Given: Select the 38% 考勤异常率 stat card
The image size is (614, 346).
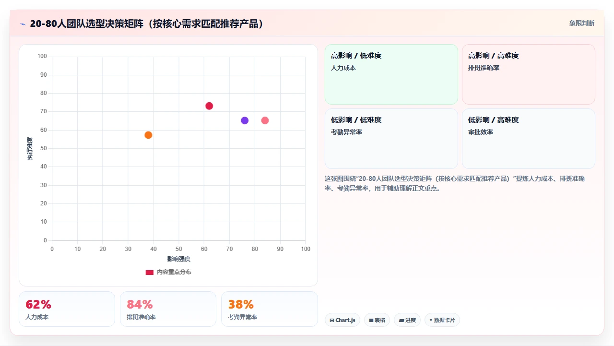Looking at the screenshot, I should tap(270, 309).
